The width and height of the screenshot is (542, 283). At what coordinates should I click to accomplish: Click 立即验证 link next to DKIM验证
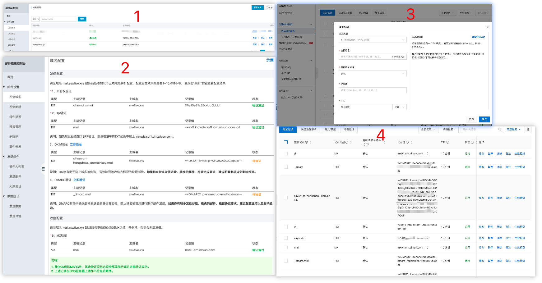[76, 144]
